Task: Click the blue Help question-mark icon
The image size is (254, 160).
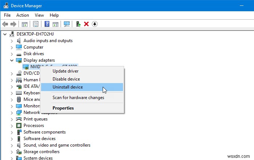Action: (47, 24)
